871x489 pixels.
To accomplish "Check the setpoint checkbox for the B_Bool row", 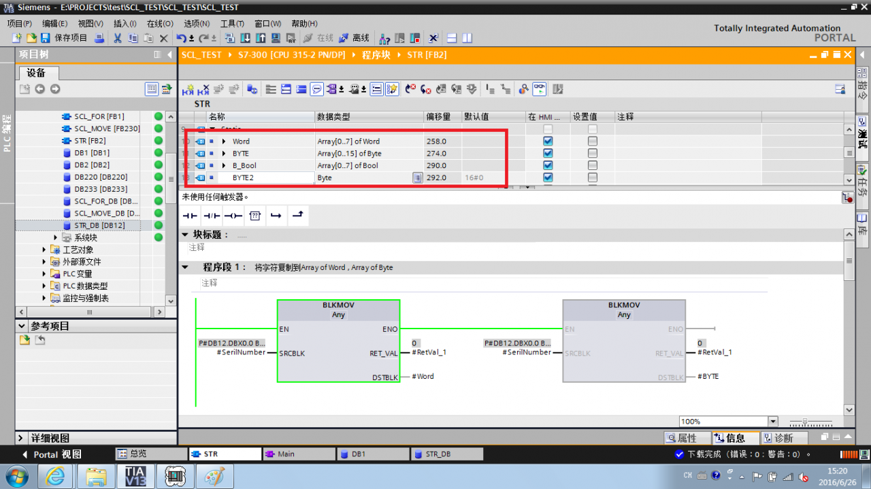I will (593, 165).
